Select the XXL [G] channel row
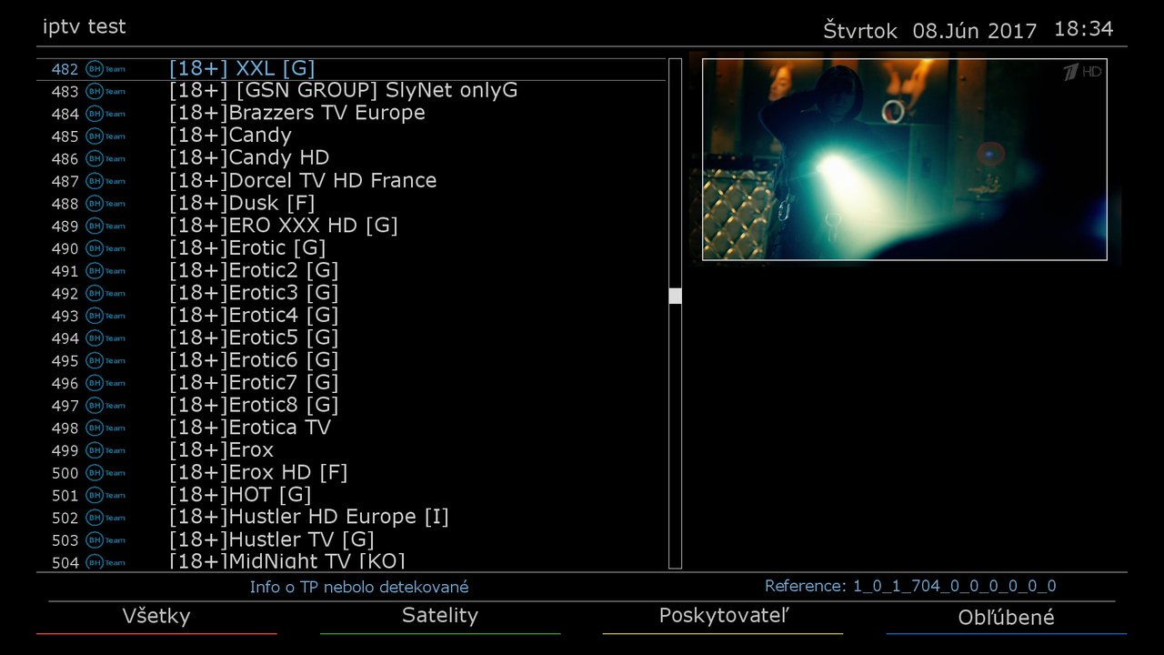 click(x=351, y=69)
